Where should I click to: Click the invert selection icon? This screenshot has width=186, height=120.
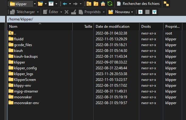tap(154, 12)
